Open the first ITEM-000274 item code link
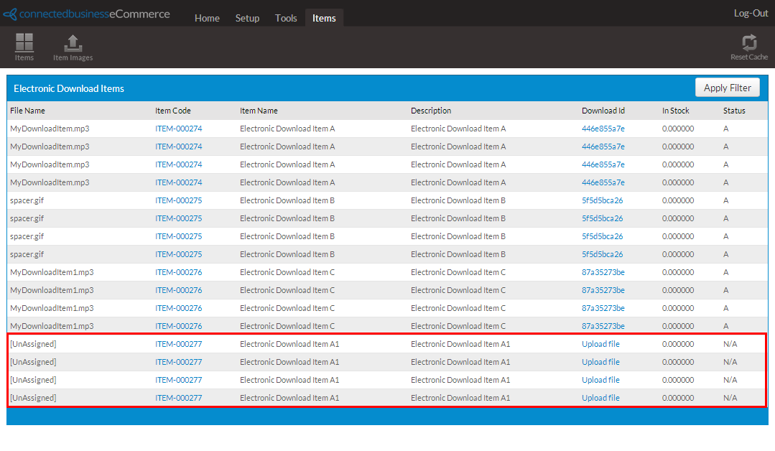Screen dimensions: 775x451 pos(179,129)
